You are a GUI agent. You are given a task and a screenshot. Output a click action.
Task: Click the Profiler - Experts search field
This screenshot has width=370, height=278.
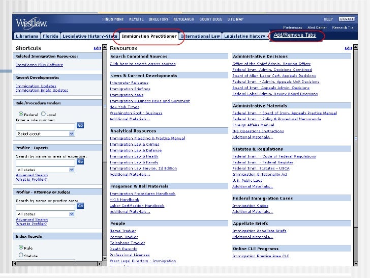tap(45, 162)
